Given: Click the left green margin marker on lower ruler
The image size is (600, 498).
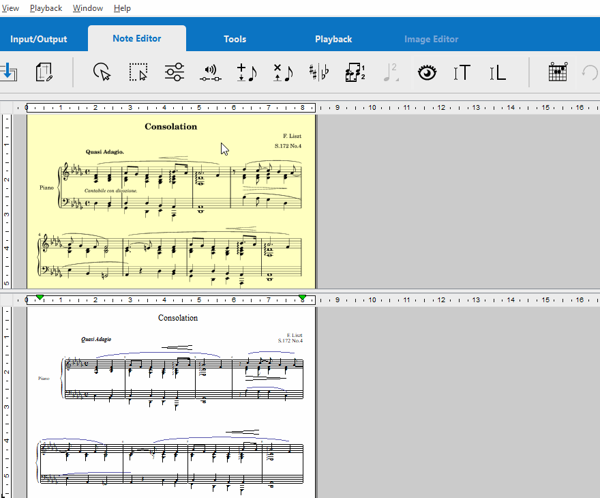Looking at the screenshot, I should click(40, 297).
